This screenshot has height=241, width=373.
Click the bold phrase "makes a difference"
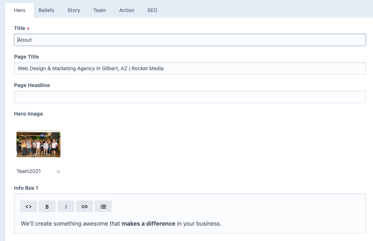[148, 223]
